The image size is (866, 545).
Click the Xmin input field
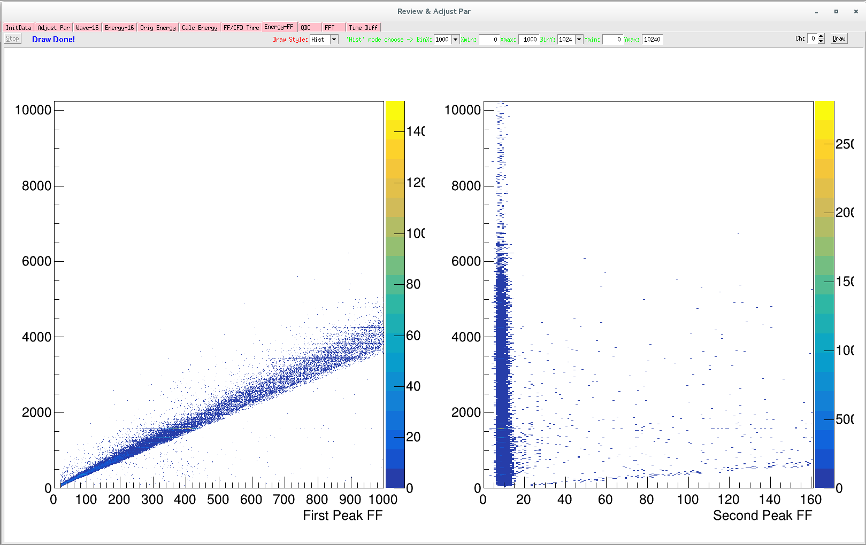click(x=489, y=40)
